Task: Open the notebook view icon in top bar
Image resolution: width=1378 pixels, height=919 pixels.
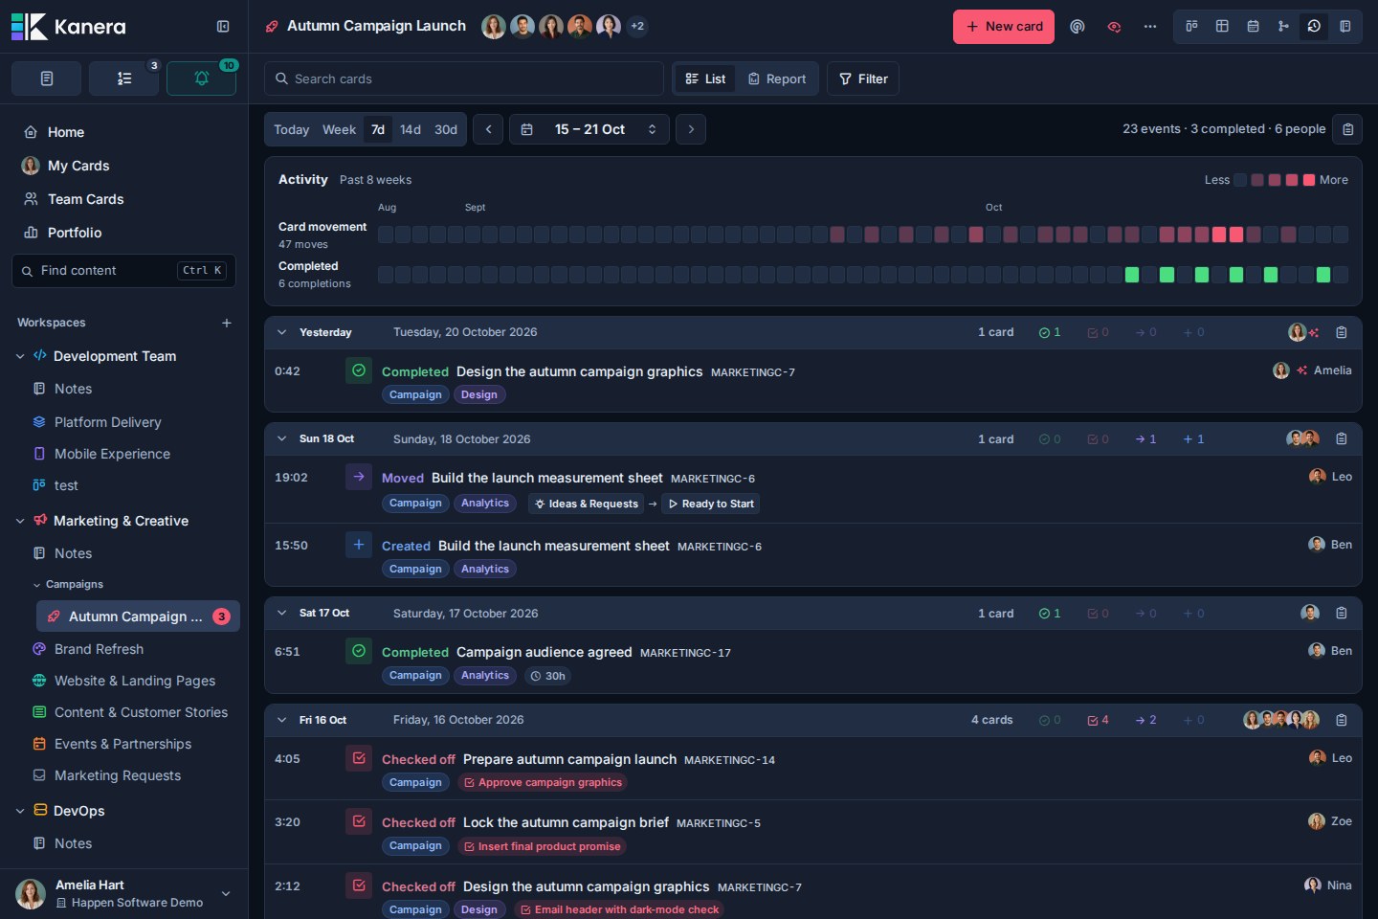Action: 1345,26
